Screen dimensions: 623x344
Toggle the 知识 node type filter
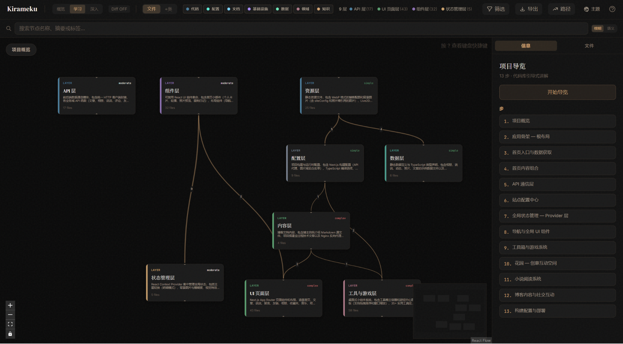(x=323, y=9)
